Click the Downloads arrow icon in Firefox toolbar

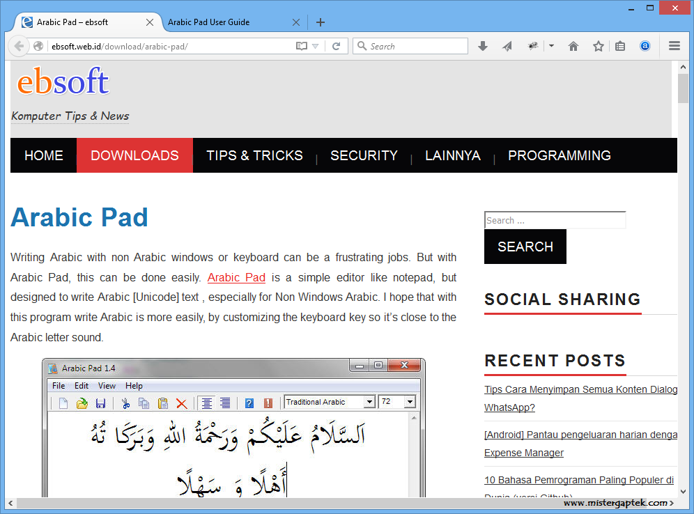tap(482, 45)
